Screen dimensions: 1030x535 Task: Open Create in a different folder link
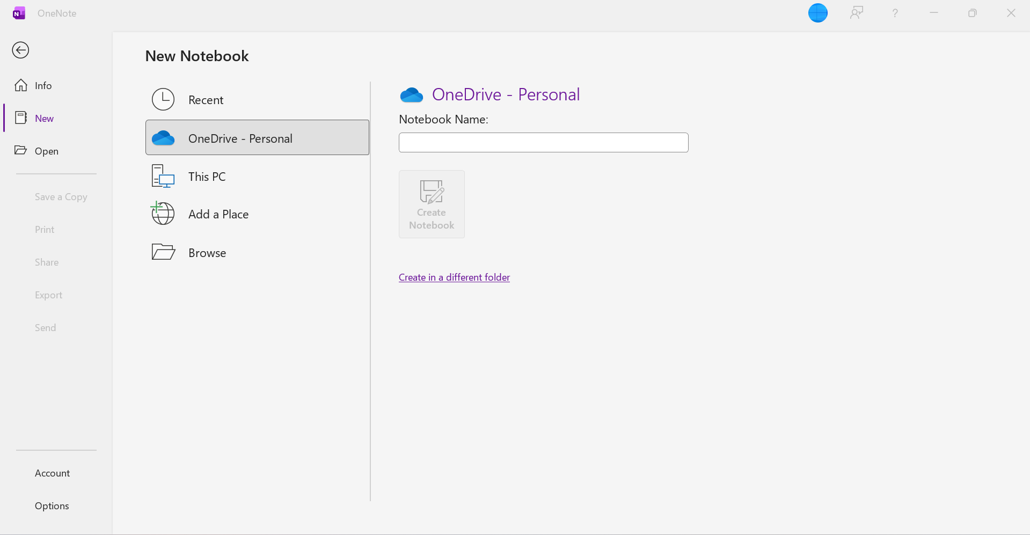tap(454, 277)
